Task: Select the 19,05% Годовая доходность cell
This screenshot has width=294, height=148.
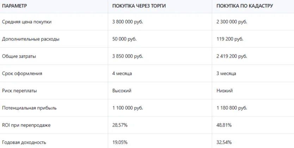Action: tap(120, 142)
